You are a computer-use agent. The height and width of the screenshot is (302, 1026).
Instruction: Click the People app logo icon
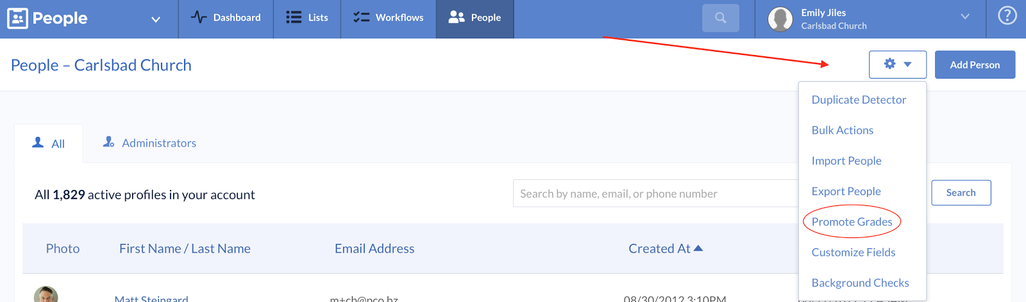[x=17, y=19]
